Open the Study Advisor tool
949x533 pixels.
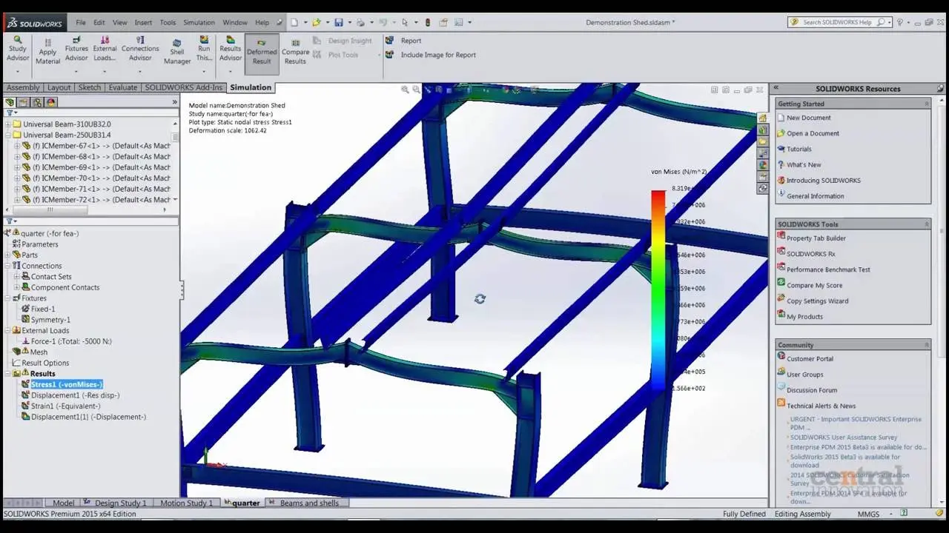pos(18,49)
